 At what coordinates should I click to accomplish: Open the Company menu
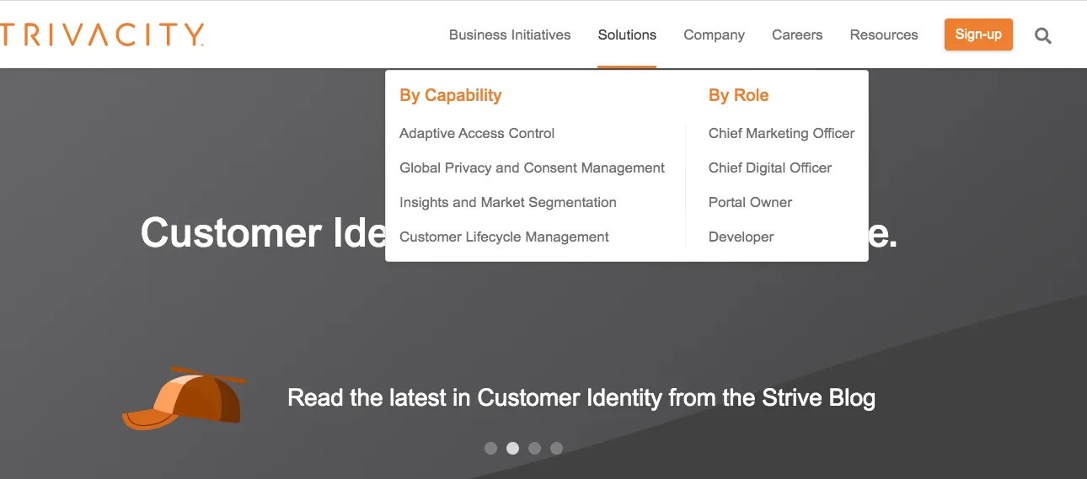pyautogui.click(x=714, y=35)
